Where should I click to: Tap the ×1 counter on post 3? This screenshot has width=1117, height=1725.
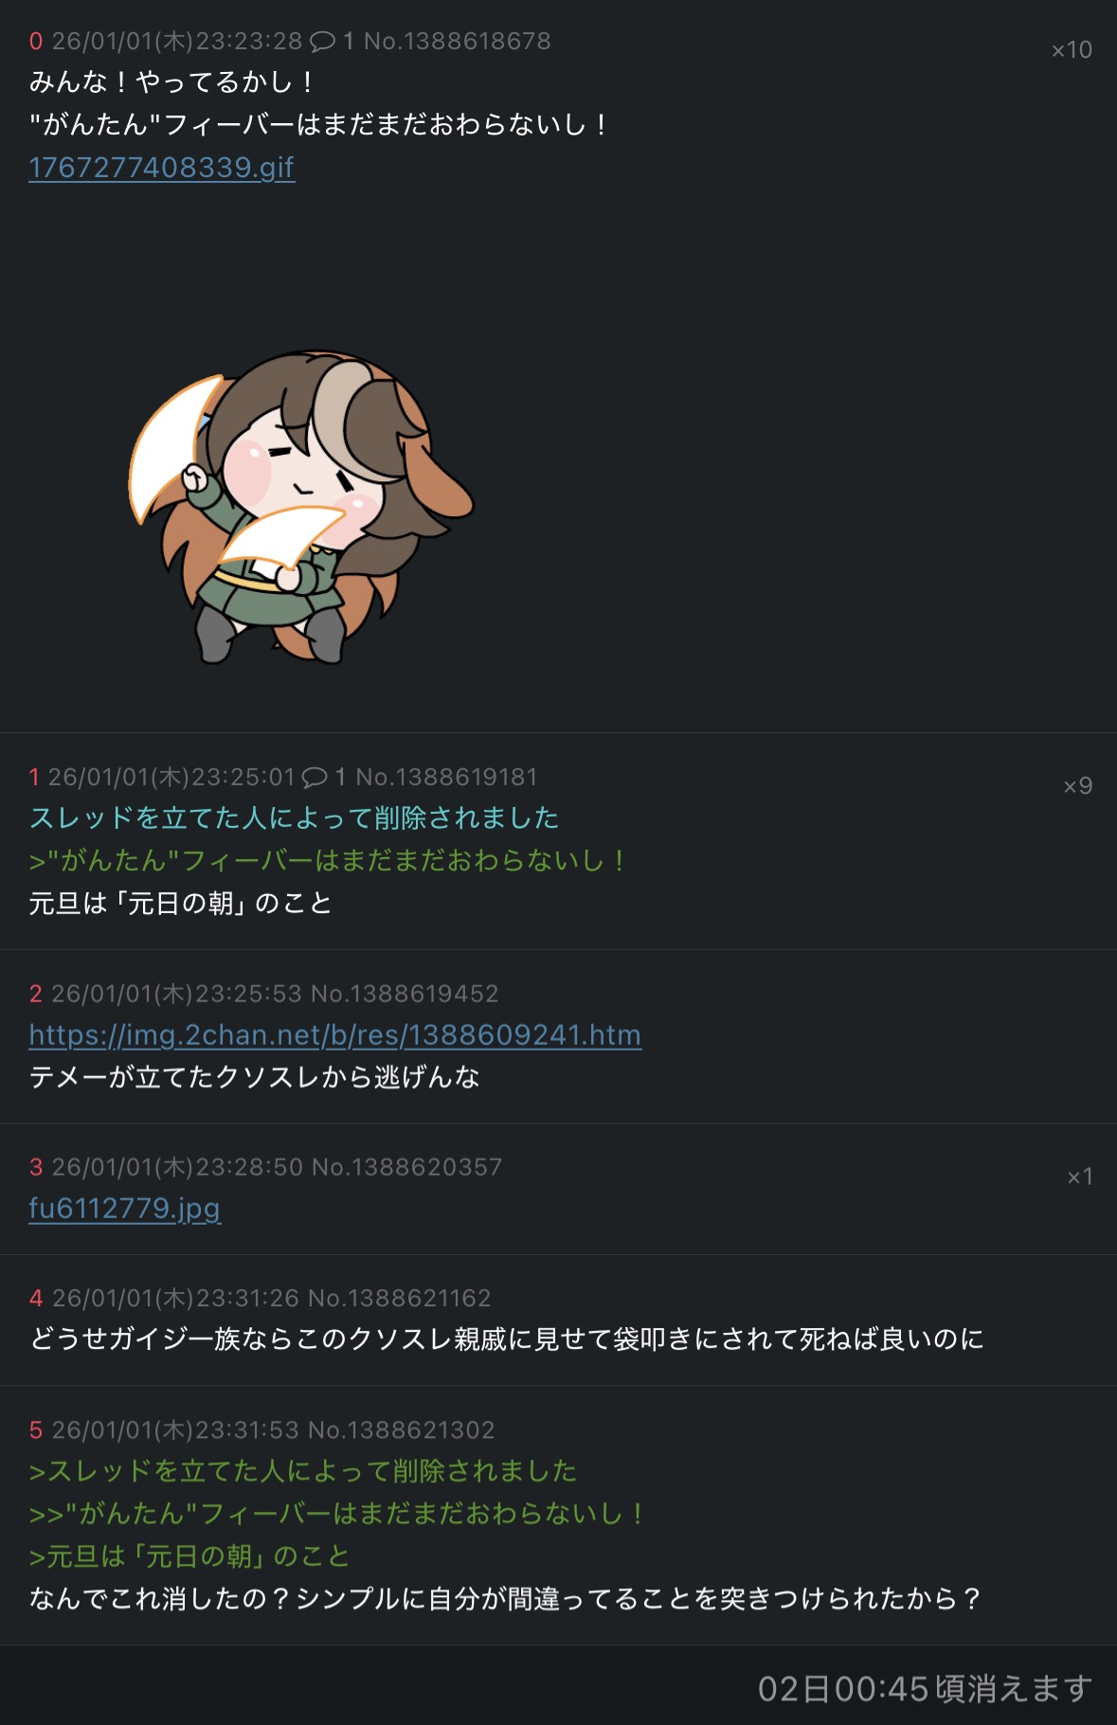[x=1080, y=1177]
